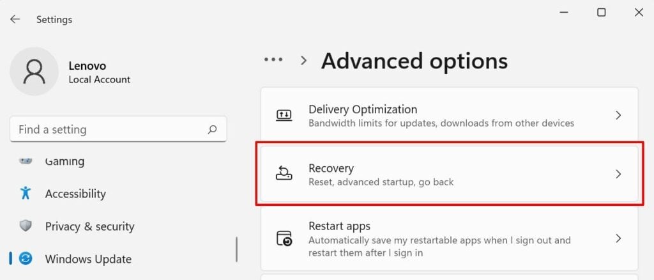This screenshot has width=654, height=280.
Task: Click the Accessibility figure icon
Action: pyautogui.click(x=26, y=193)
